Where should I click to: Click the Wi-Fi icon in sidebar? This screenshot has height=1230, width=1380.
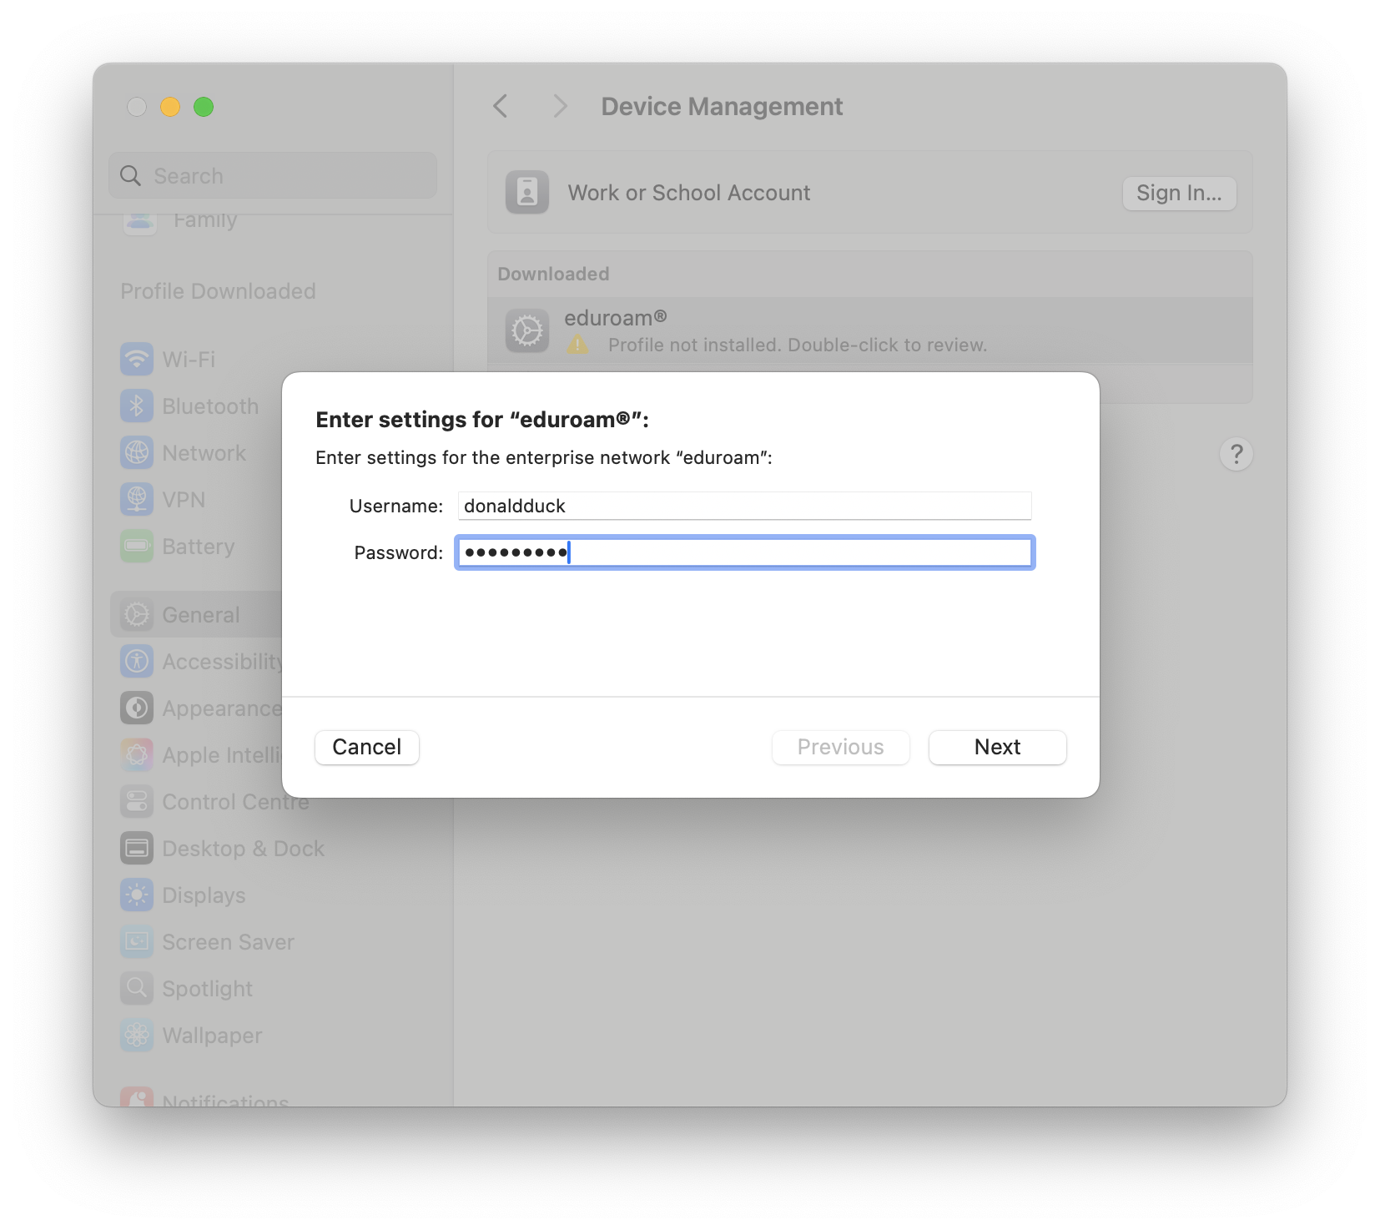137,360
